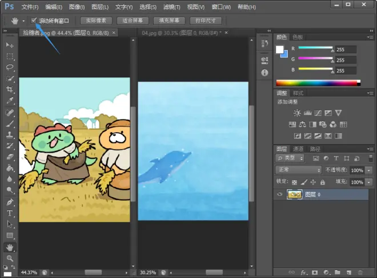Open the opacity 不透明度 dropdown arrow
This screenshot has width=377, height=278.
(x=369, y=170)
